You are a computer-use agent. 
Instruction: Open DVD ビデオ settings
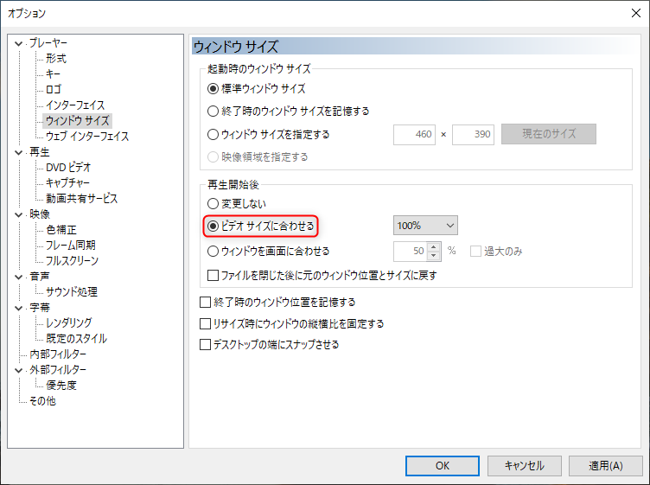pos(68,168)
